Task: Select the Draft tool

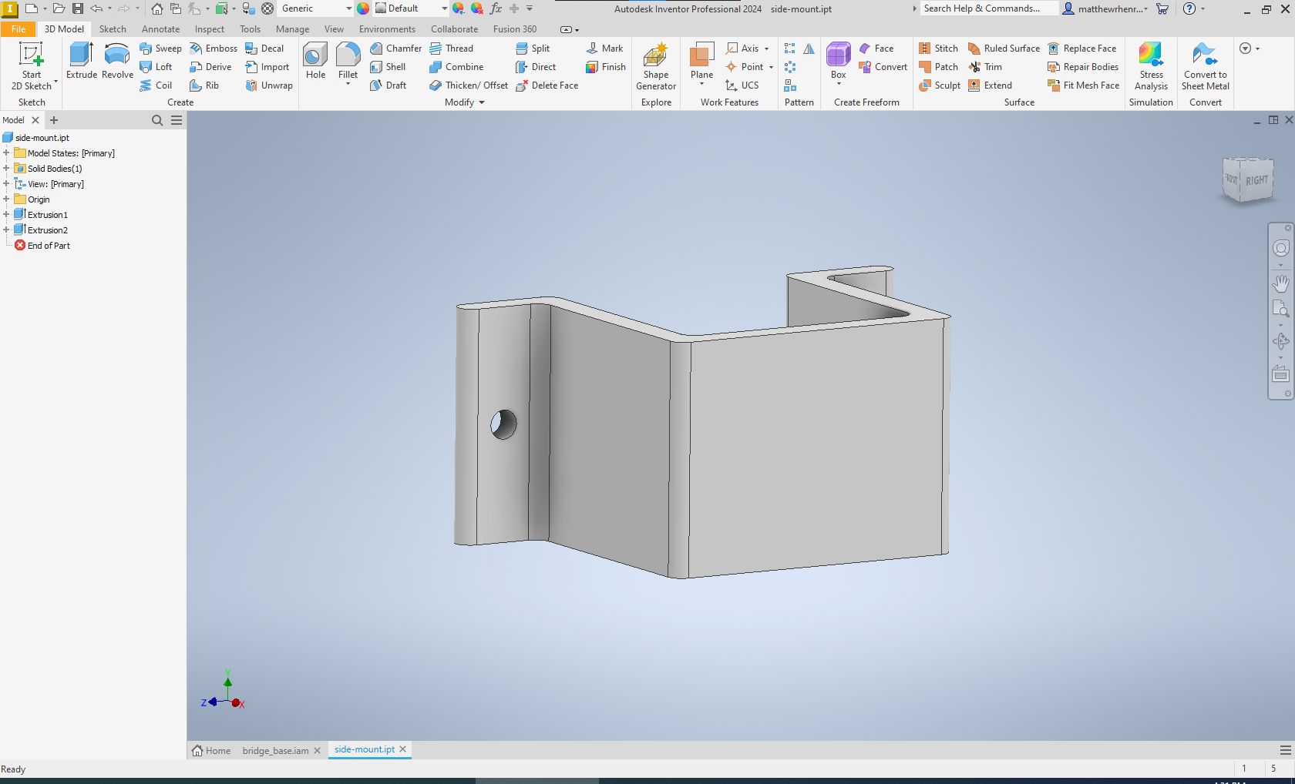Action: coord(388,85)
